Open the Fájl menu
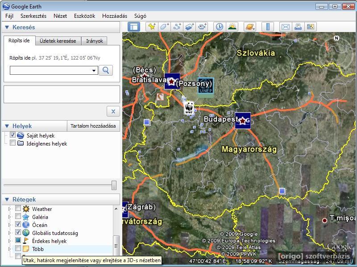This screenshot has height=267, width=357. pyautogui.click(x=9, y=16)
